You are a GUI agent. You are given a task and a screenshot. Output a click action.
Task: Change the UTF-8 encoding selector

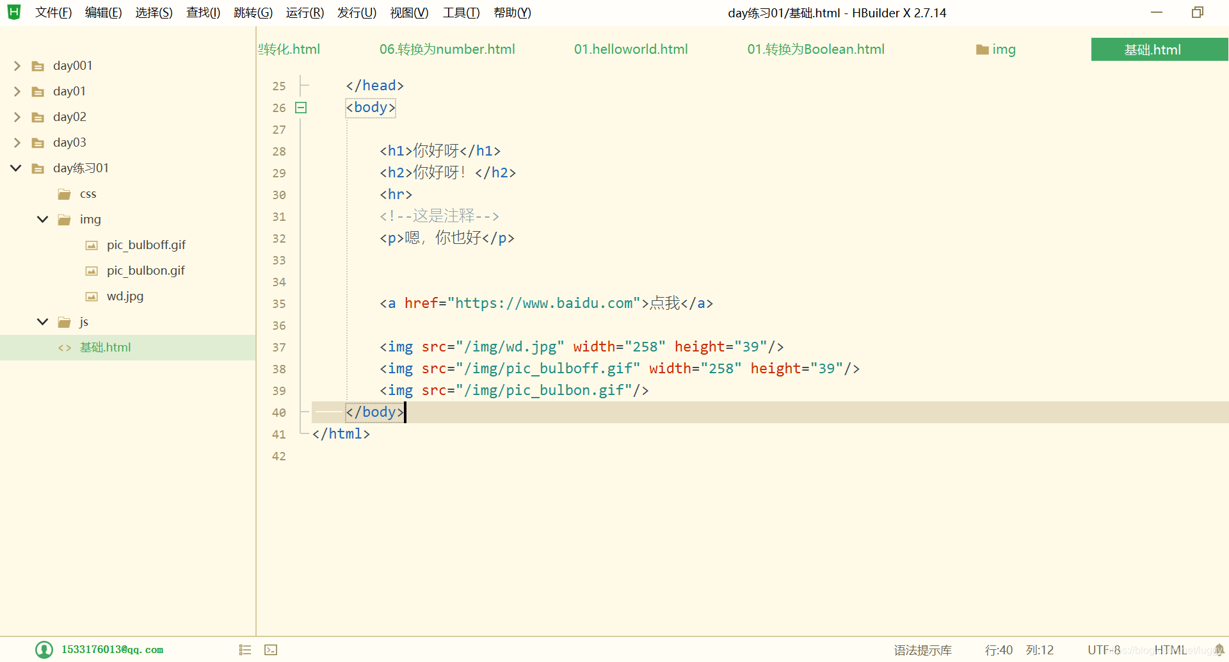(x=1104, y=650)
